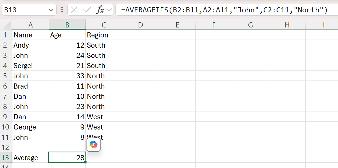Image resolution: width=338 pixels, height=168 pixels.
Task: Select row header 5
Action: click(5, 76)
